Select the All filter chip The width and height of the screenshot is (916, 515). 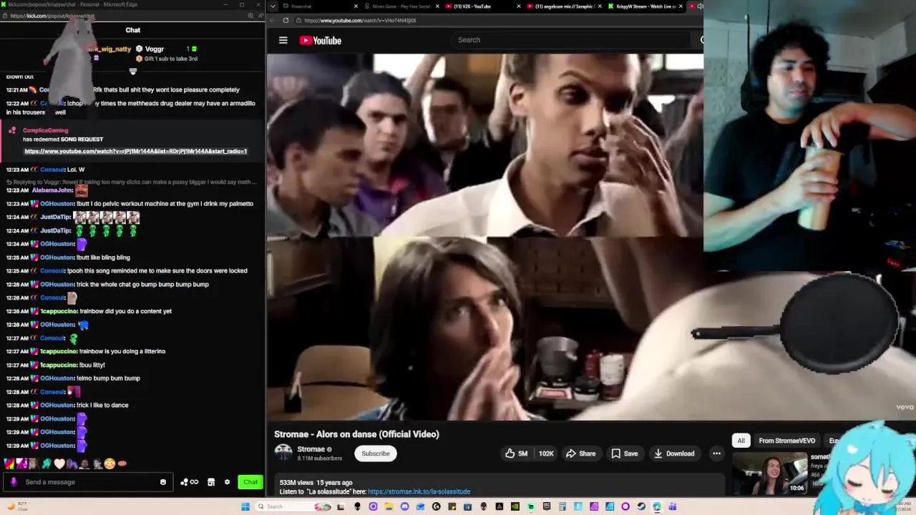pyautogui.click(x=741, y=441)
